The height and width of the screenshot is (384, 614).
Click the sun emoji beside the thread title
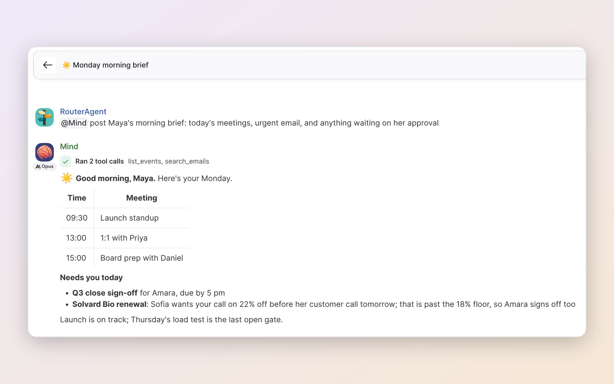[66, 65]
